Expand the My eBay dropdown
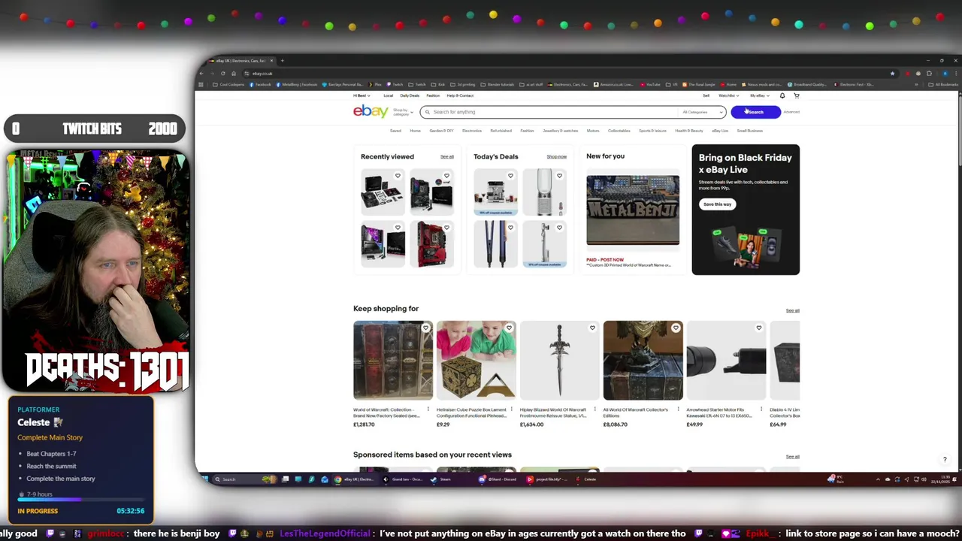 (x=759, y=95)
